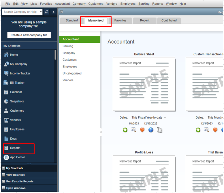The width and height of the screenshot is (224, 193).
Task: Switch to Recent tab
Action: pyautogui.click(x=144, y=20)
